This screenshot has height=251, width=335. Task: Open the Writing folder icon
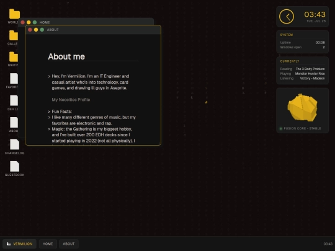(14, 57)
